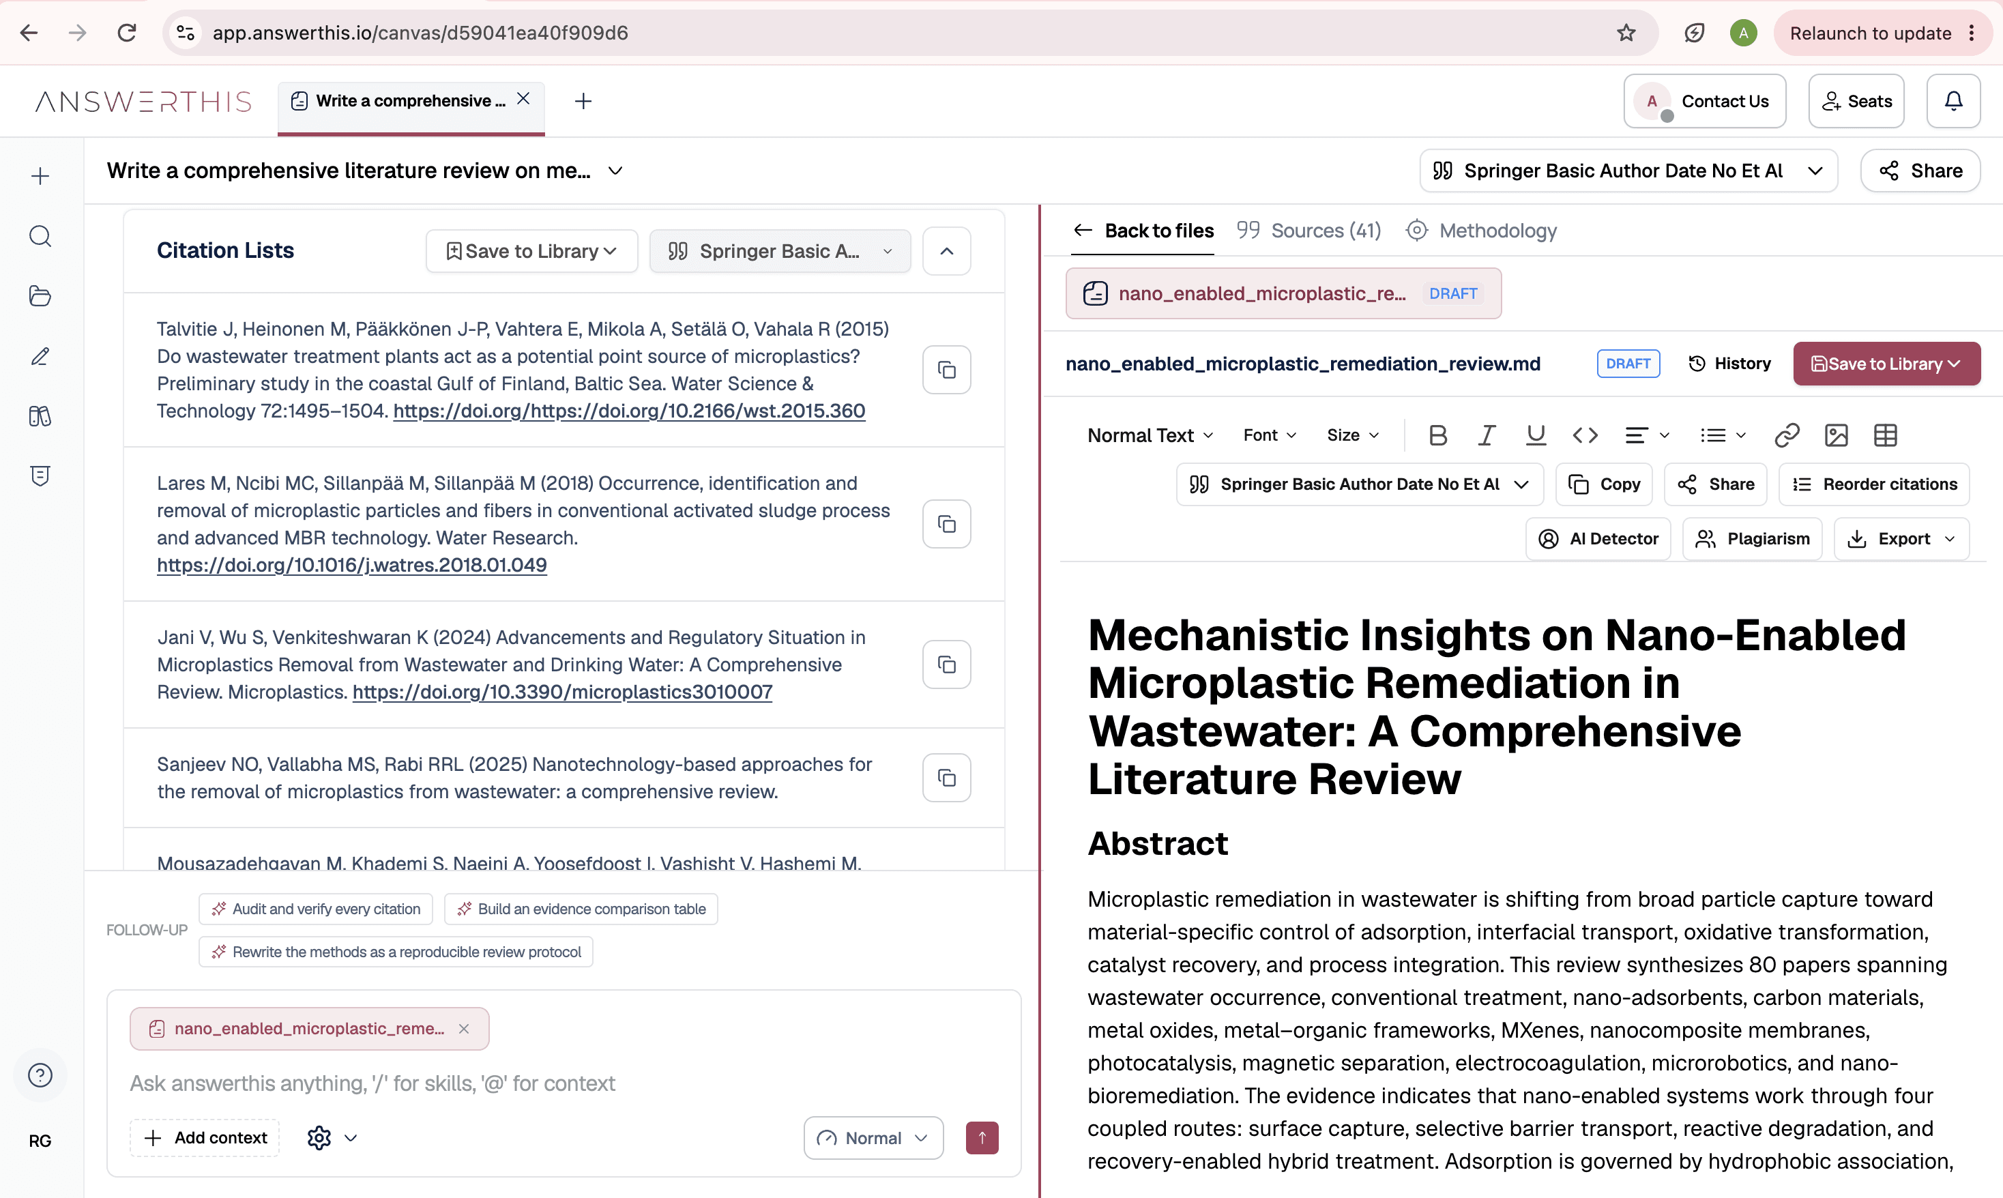Open the watres.2018.01.049 DOI link

point(352,565)
